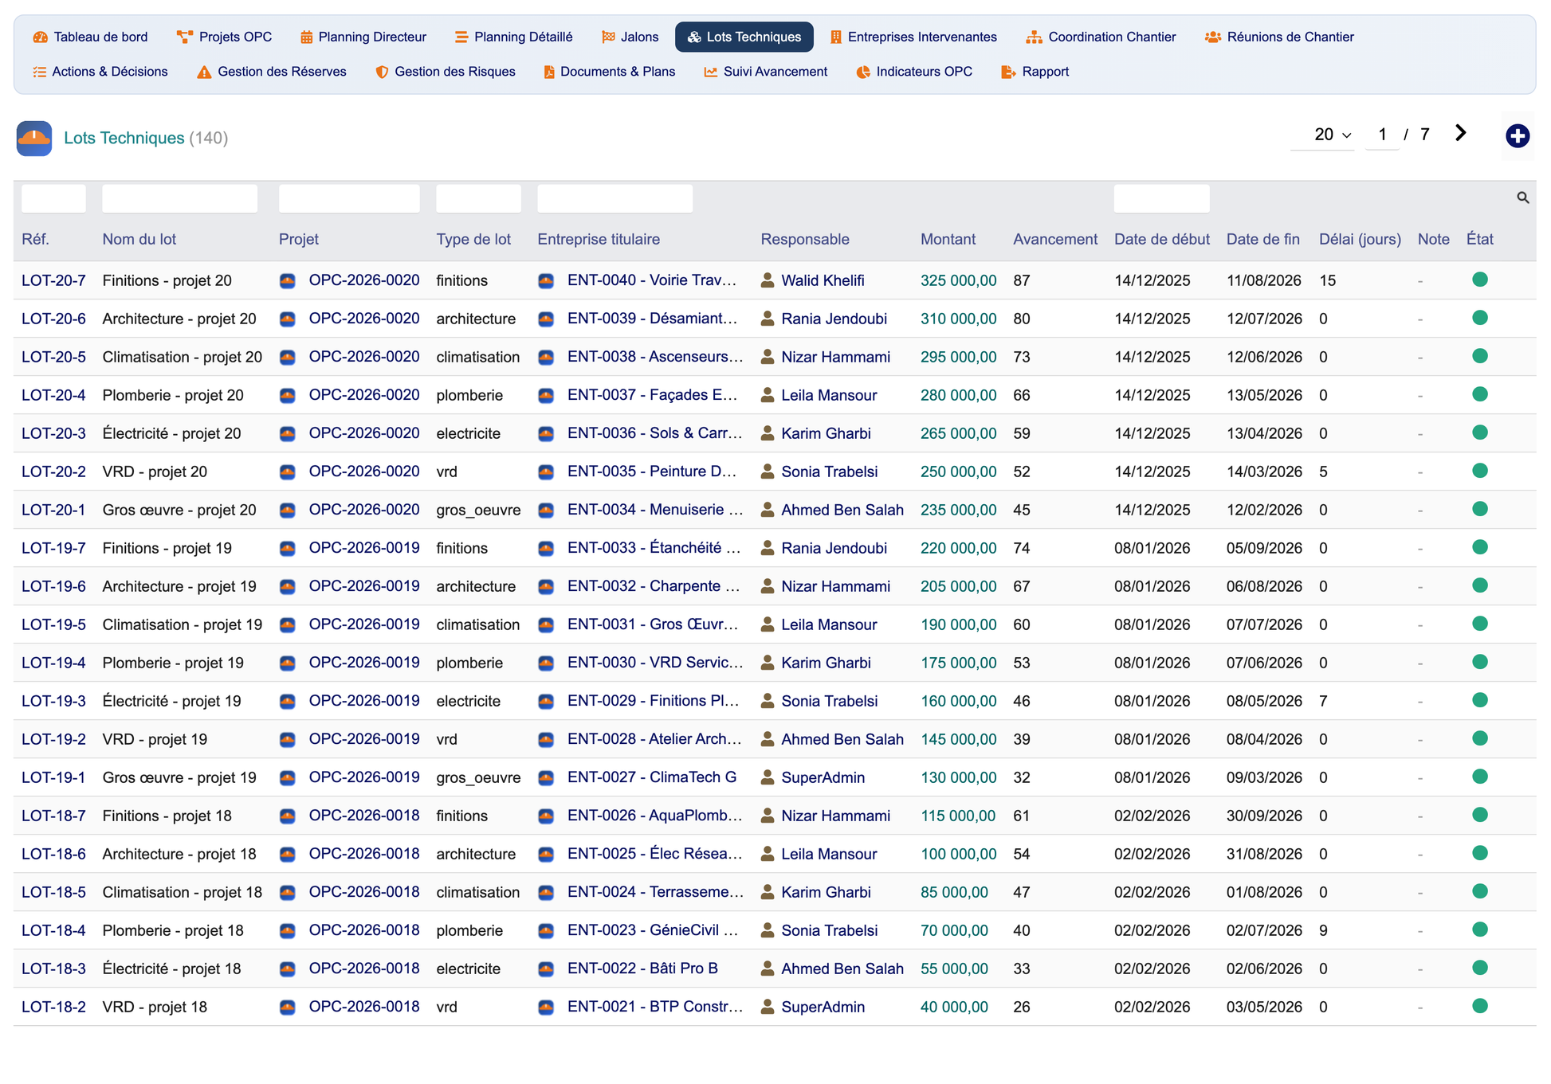1551x1084 pixels.
Task: Open project OPC-2026-0019 in LOT-19-1 row
Action: 364,777
